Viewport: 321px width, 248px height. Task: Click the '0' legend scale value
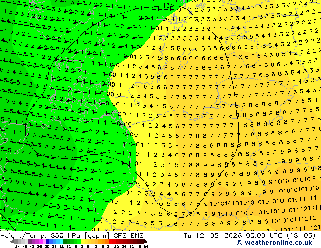pyautogui.click(x=82, y=246)
